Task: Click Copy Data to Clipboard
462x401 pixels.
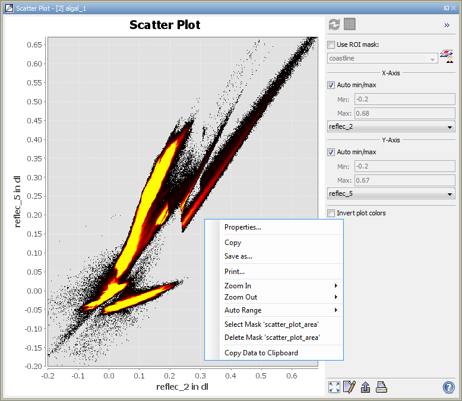Action: 261,353
